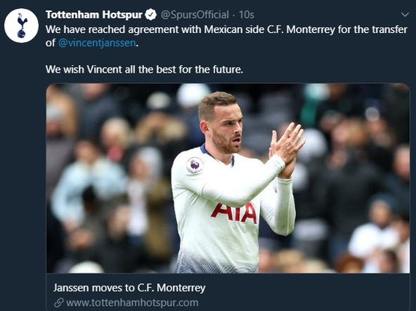Open the Tottenham Hotspur profile name
416x311 pixels.
click(94, 14)
